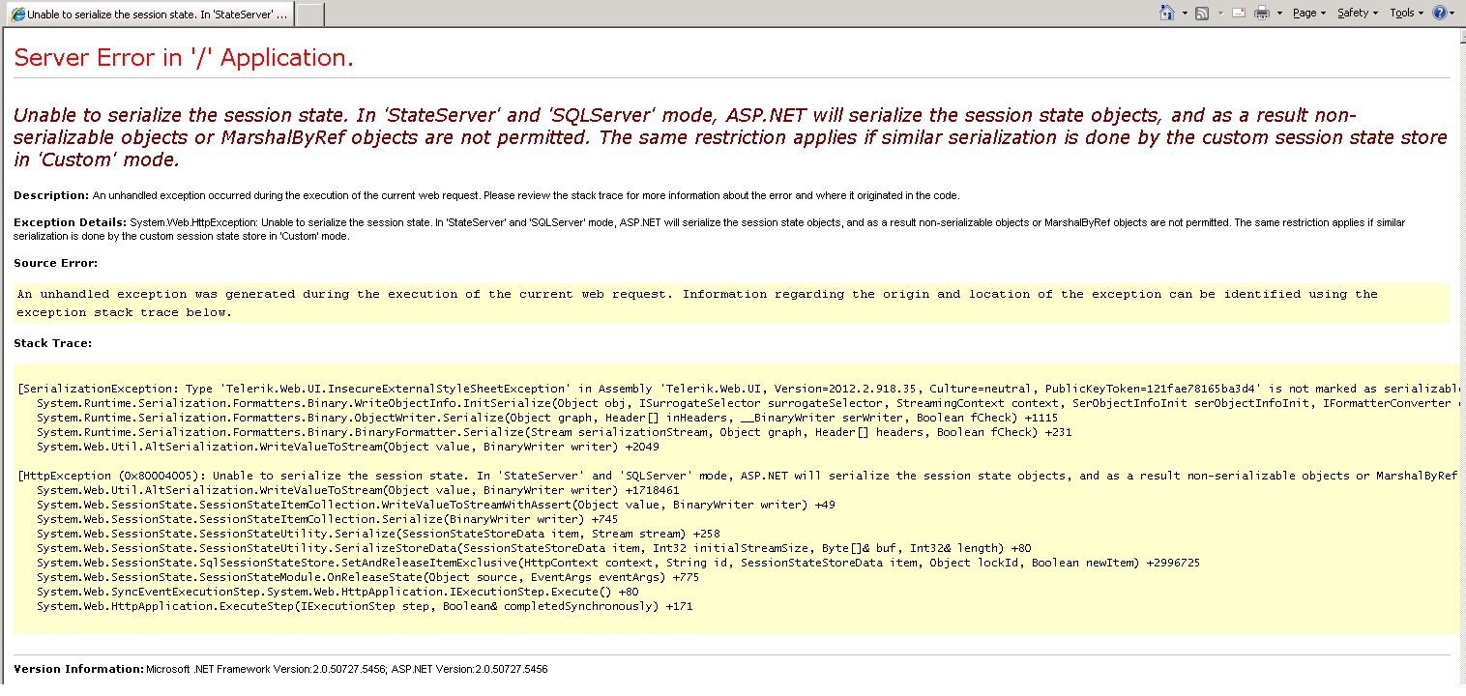
Task: Click the vertical scrollbar at right edge
Action: click(x=1460, y=356)
